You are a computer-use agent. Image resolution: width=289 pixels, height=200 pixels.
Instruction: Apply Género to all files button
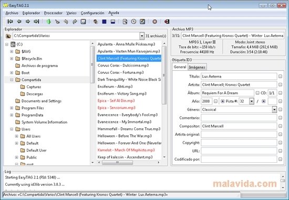pos(281,109)
